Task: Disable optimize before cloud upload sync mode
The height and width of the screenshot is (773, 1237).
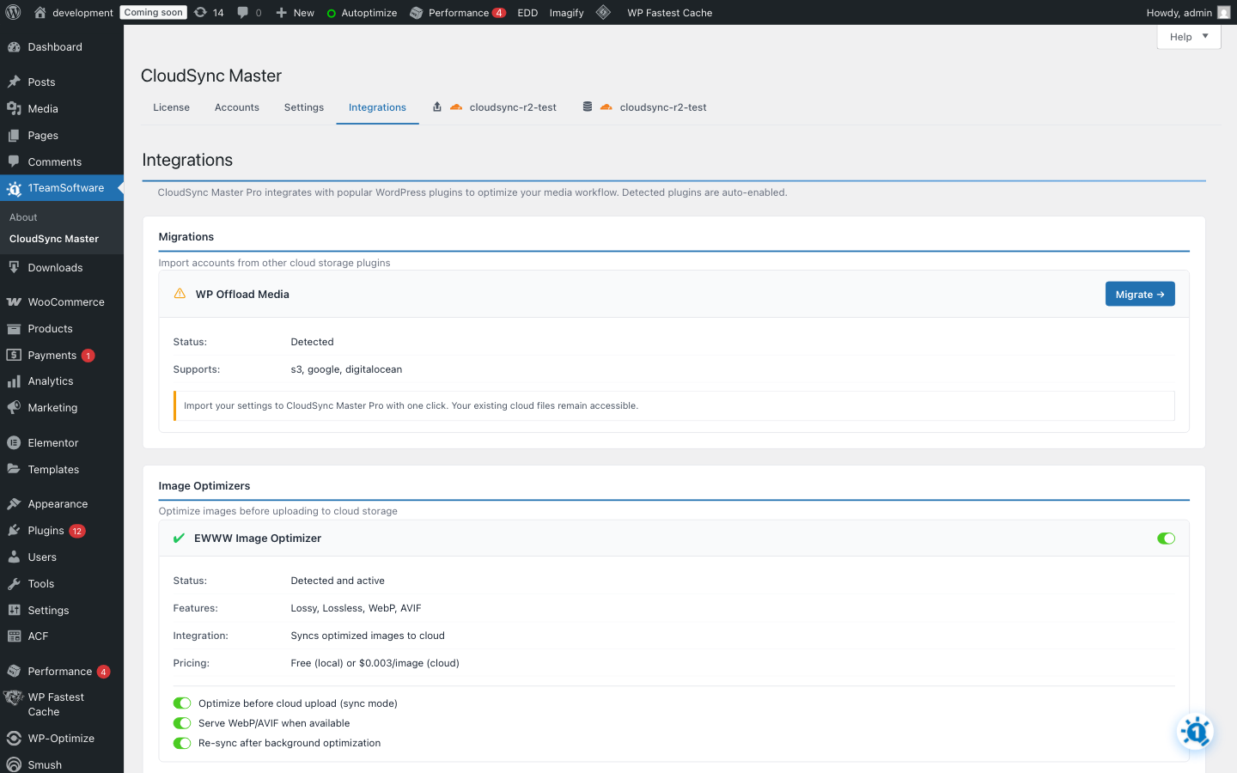Action: [181, 703]
